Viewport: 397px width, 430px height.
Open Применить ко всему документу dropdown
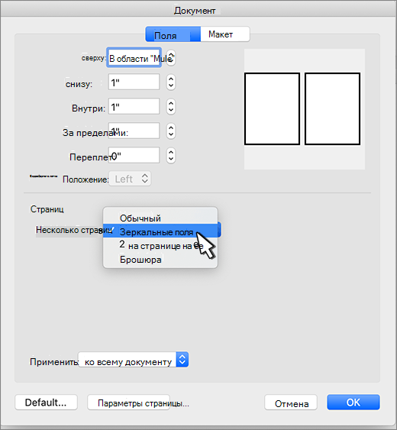point(134,360)
